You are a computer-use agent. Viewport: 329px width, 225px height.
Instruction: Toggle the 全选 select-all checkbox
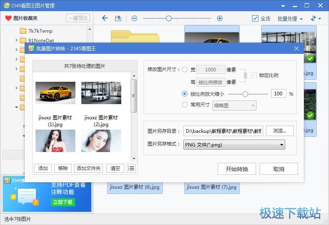coord(255,18)
